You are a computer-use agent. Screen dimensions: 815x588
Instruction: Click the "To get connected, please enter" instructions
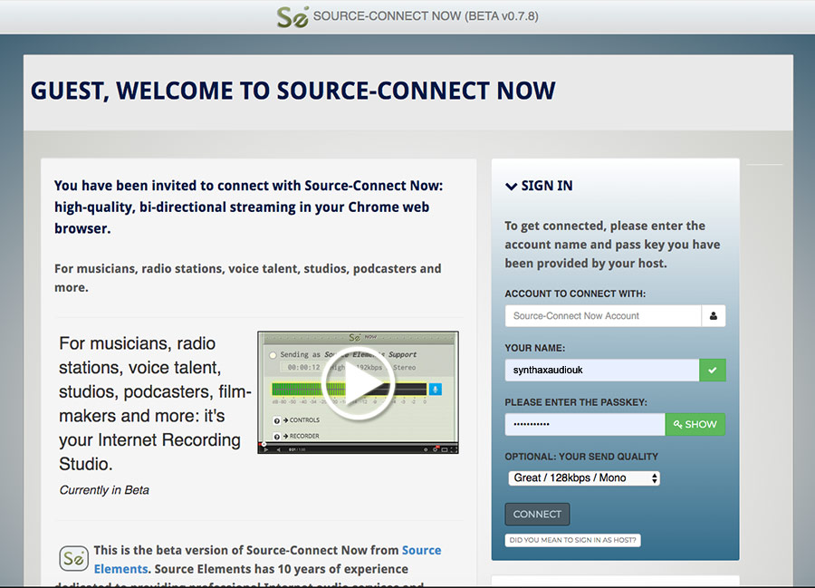pyautogui.click(x=612, y=245)
